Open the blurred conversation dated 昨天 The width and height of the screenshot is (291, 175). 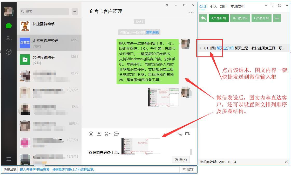[x=49, y=109]
